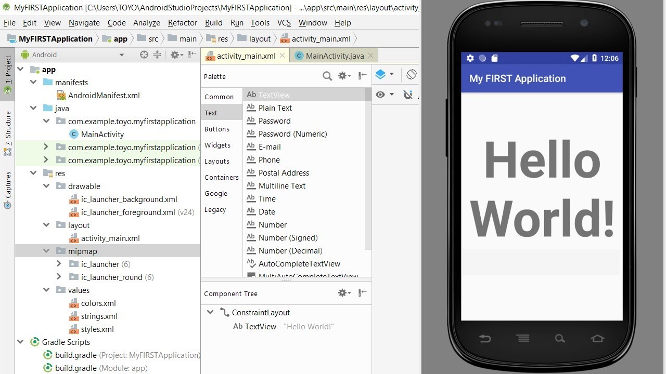666x374 pixels.
Task: Toggle view options eye icon
Action: (x=385, y=95)
